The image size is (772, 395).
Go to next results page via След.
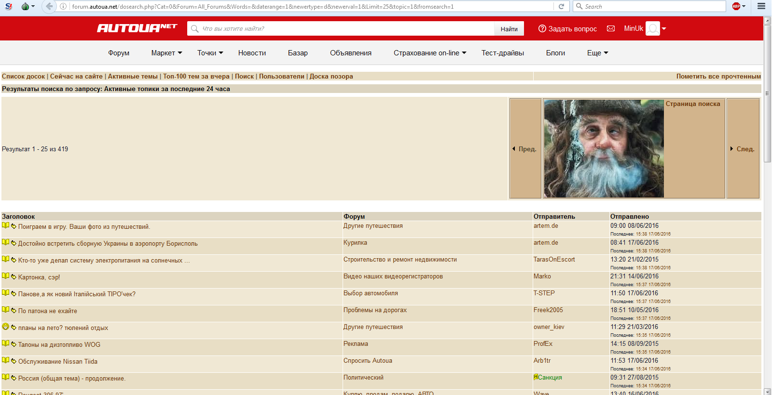[x=743, y=149]
